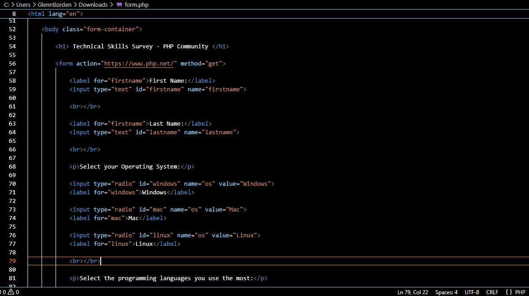The width and height of the screenshot is (529, 296).
Task: Click the value="Mac" attribute
Action: coord(224,209)
